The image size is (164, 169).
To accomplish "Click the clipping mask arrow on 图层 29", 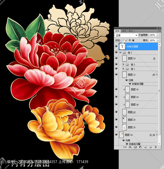I will tap(124, 97).
